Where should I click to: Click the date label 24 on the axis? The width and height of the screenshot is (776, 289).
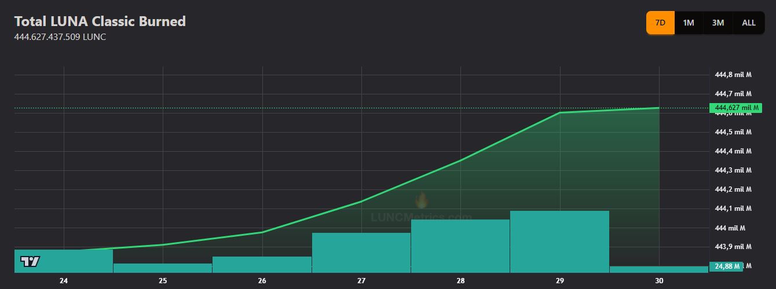pyautogui.click(x=64, y=281)
